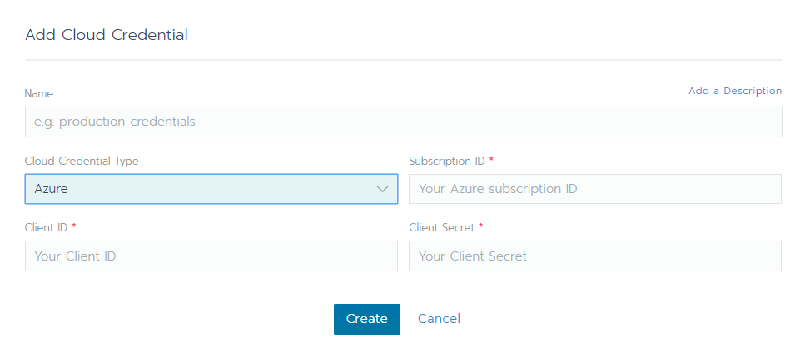This screenshot has width=805, height=353.
Task: Focus the Subscription ID input field
Action: click(594, 189)
